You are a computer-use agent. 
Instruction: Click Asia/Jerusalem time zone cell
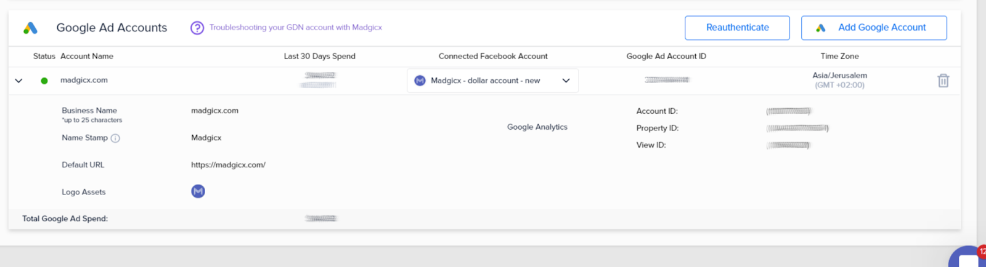839,80
